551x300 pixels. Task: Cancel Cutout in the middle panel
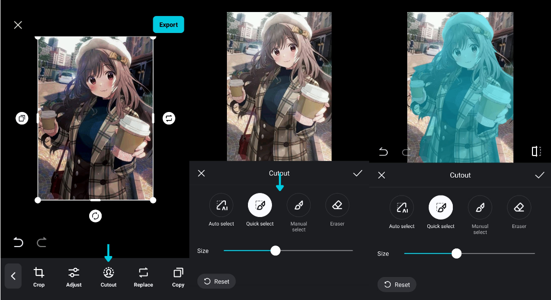[x=201, y=173]
